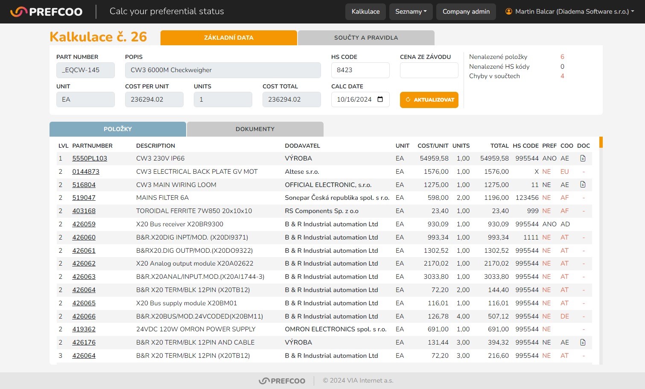Open part number 0144873 link
This screenshot has width=645, height=389.
[86, 172]
